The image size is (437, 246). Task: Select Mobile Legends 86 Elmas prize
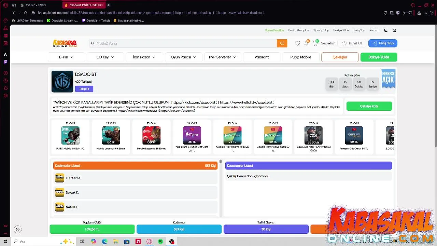(111, 137)
